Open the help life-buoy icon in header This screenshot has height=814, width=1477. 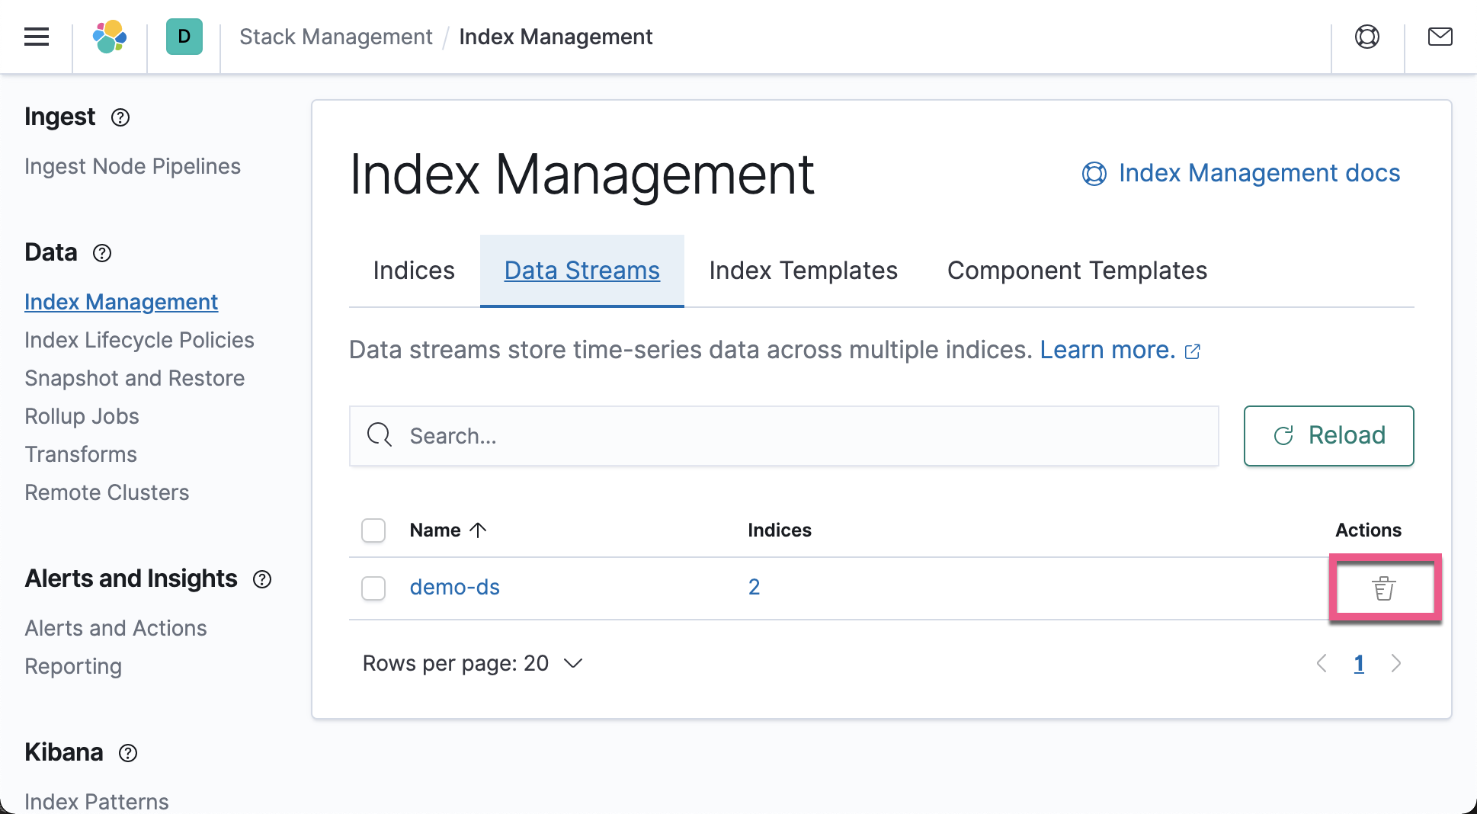[1366, 37]
